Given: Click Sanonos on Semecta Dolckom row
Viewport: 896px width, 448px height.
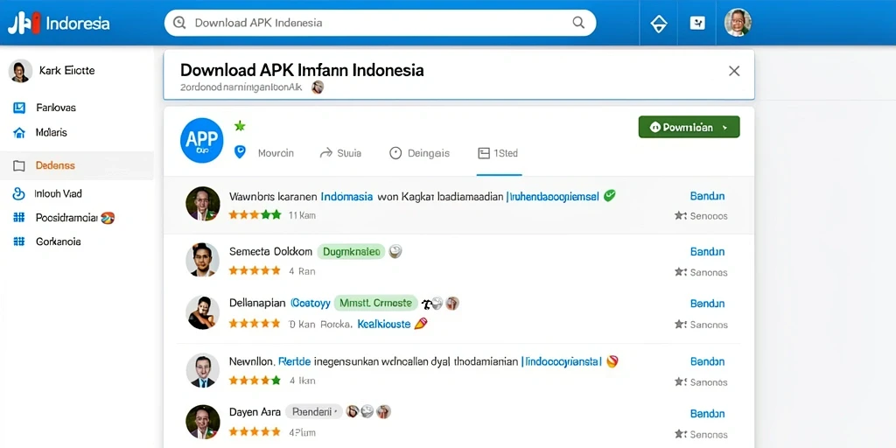Looking at the screenshot, I should pyautogui.click(x=701, y=272).
